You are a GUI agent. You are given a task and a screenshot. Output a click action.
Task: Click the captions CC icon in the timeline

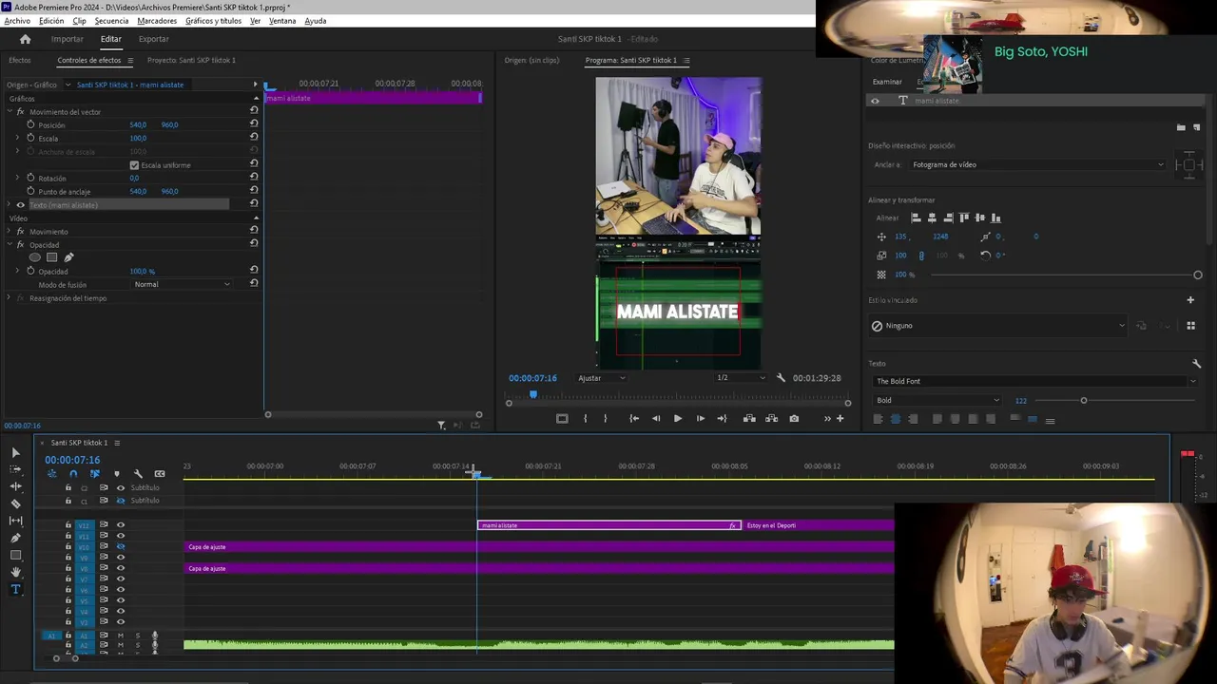tap(160, 473)
